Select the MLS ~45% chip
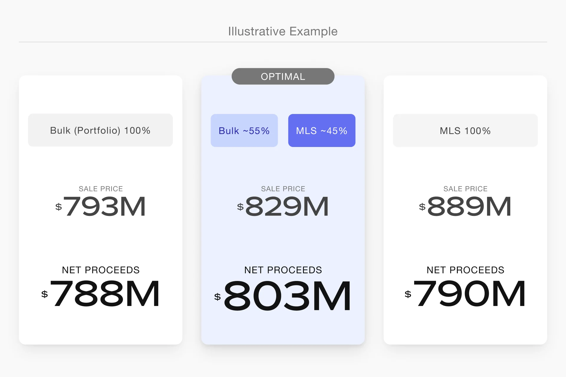The width and height of the screenshot is (566, 377). [322, 130]
